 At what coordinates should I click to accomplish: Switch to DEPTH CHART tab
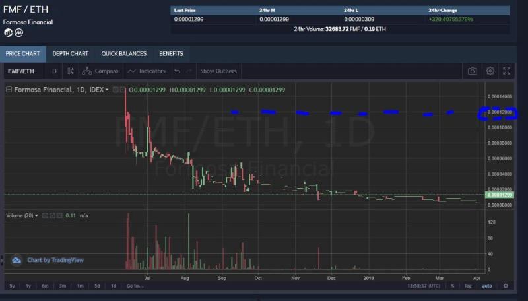click(71, 54)
